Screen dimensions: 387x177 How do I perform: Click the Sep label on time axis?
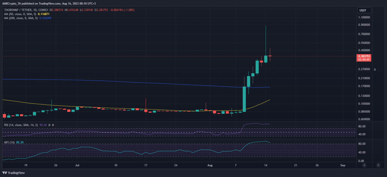pos(342,165)
